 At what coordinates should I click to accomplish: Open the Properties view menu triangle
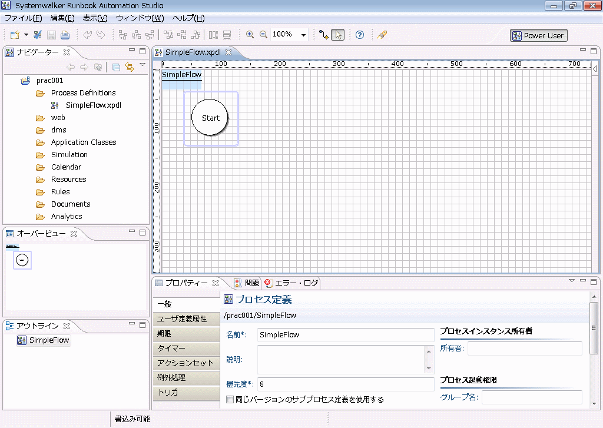pos(571,281)
